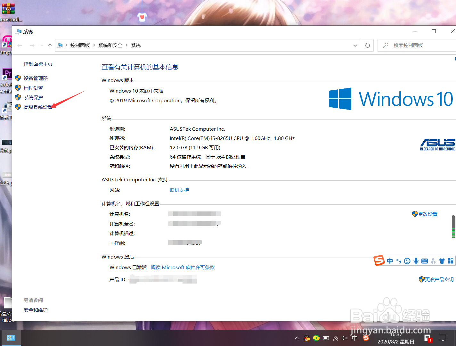Change the Sogou skin via t-shirt icon
The height and width of the screenshot is (346, 456).
[442, 261]
